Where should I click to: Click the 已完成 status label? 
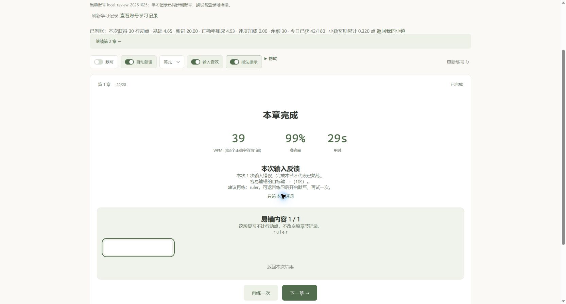click(457, 85)
